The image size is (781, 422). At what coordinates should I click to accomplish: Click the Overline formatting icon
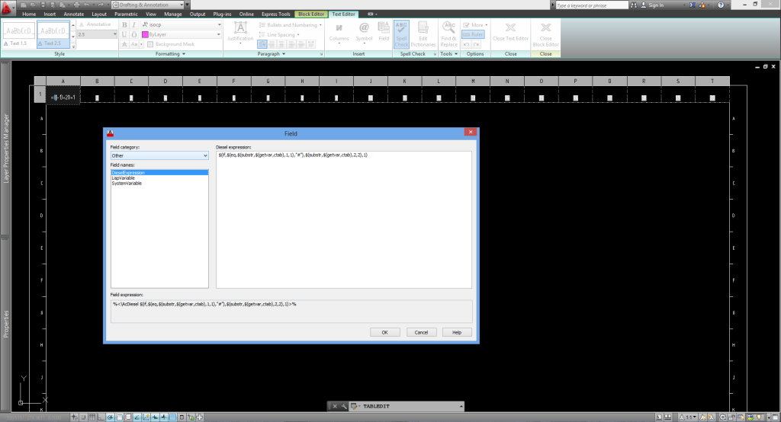pyautogui.click(x=134, y=34)
